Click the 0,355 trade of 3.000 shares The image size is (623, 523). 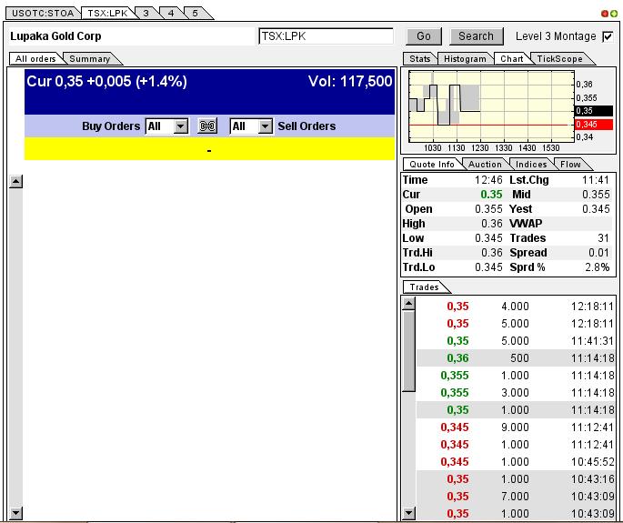coord(515,393)
